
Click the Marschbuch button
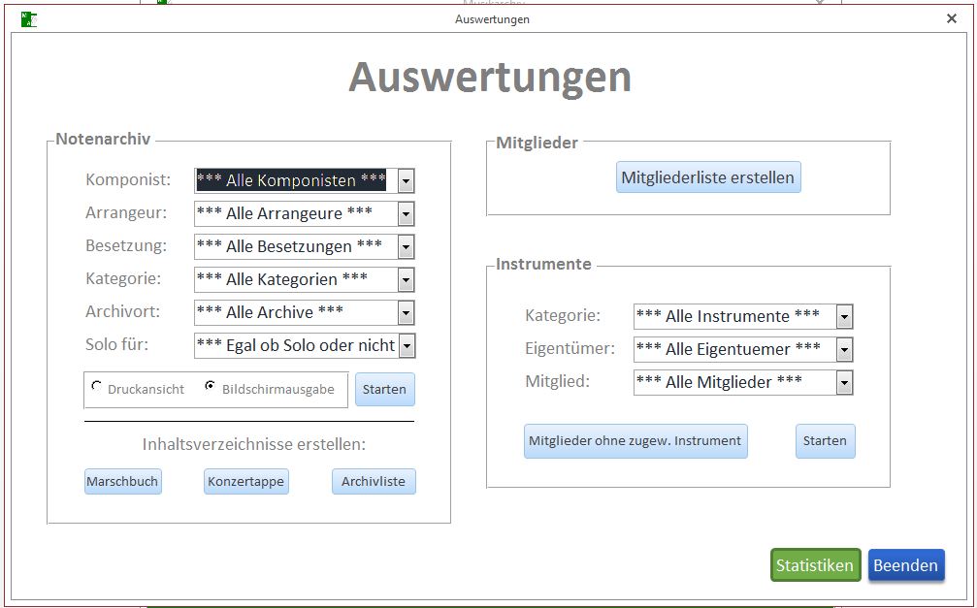point(122,482)
